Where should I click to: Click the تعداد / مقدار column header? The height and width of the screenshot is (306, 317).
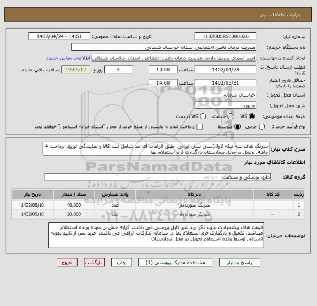click(74, 194)
